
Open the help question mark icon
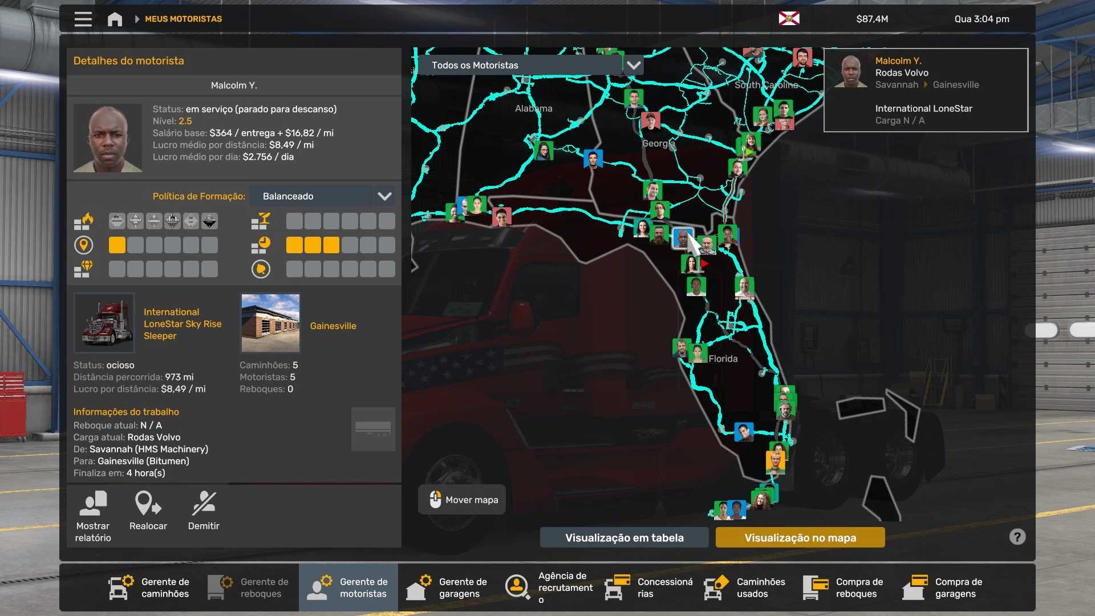coord(1017,537)
